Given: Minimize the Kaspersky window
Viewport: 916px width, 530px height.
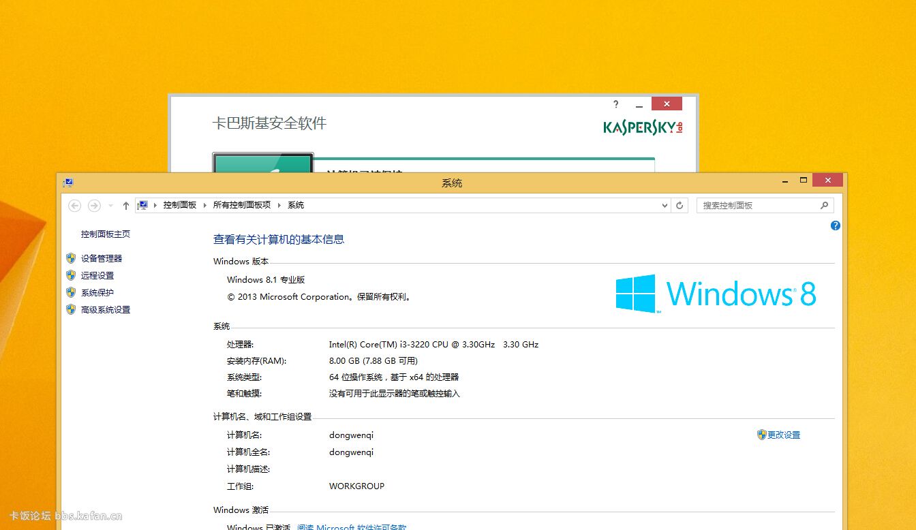Looking at the screenshot, I should [x=639, y=105].
